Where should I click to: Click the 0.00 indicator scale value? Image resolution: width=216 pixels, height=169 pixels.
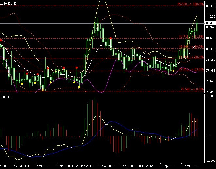[208, 136]
